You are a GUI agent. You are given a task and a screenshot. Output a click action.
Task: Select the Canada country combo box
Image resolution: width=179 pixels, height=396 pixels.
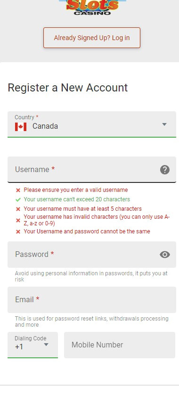click(x=92, y=124)
